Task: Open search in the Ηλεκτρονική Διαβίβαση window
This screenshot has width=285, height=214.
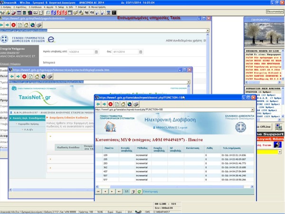Action: pyautogui.click(x=129, y=104)
